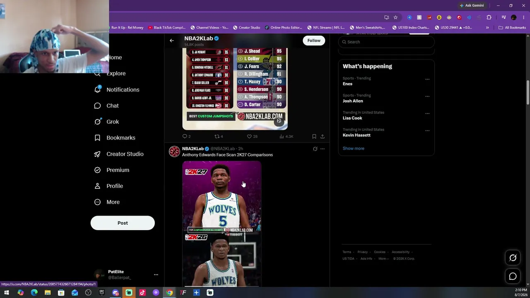This screenshot has width=530, height=298.
Task: Open Grok actions on Anthony Edwards post
Action: [x=315, y=149]
